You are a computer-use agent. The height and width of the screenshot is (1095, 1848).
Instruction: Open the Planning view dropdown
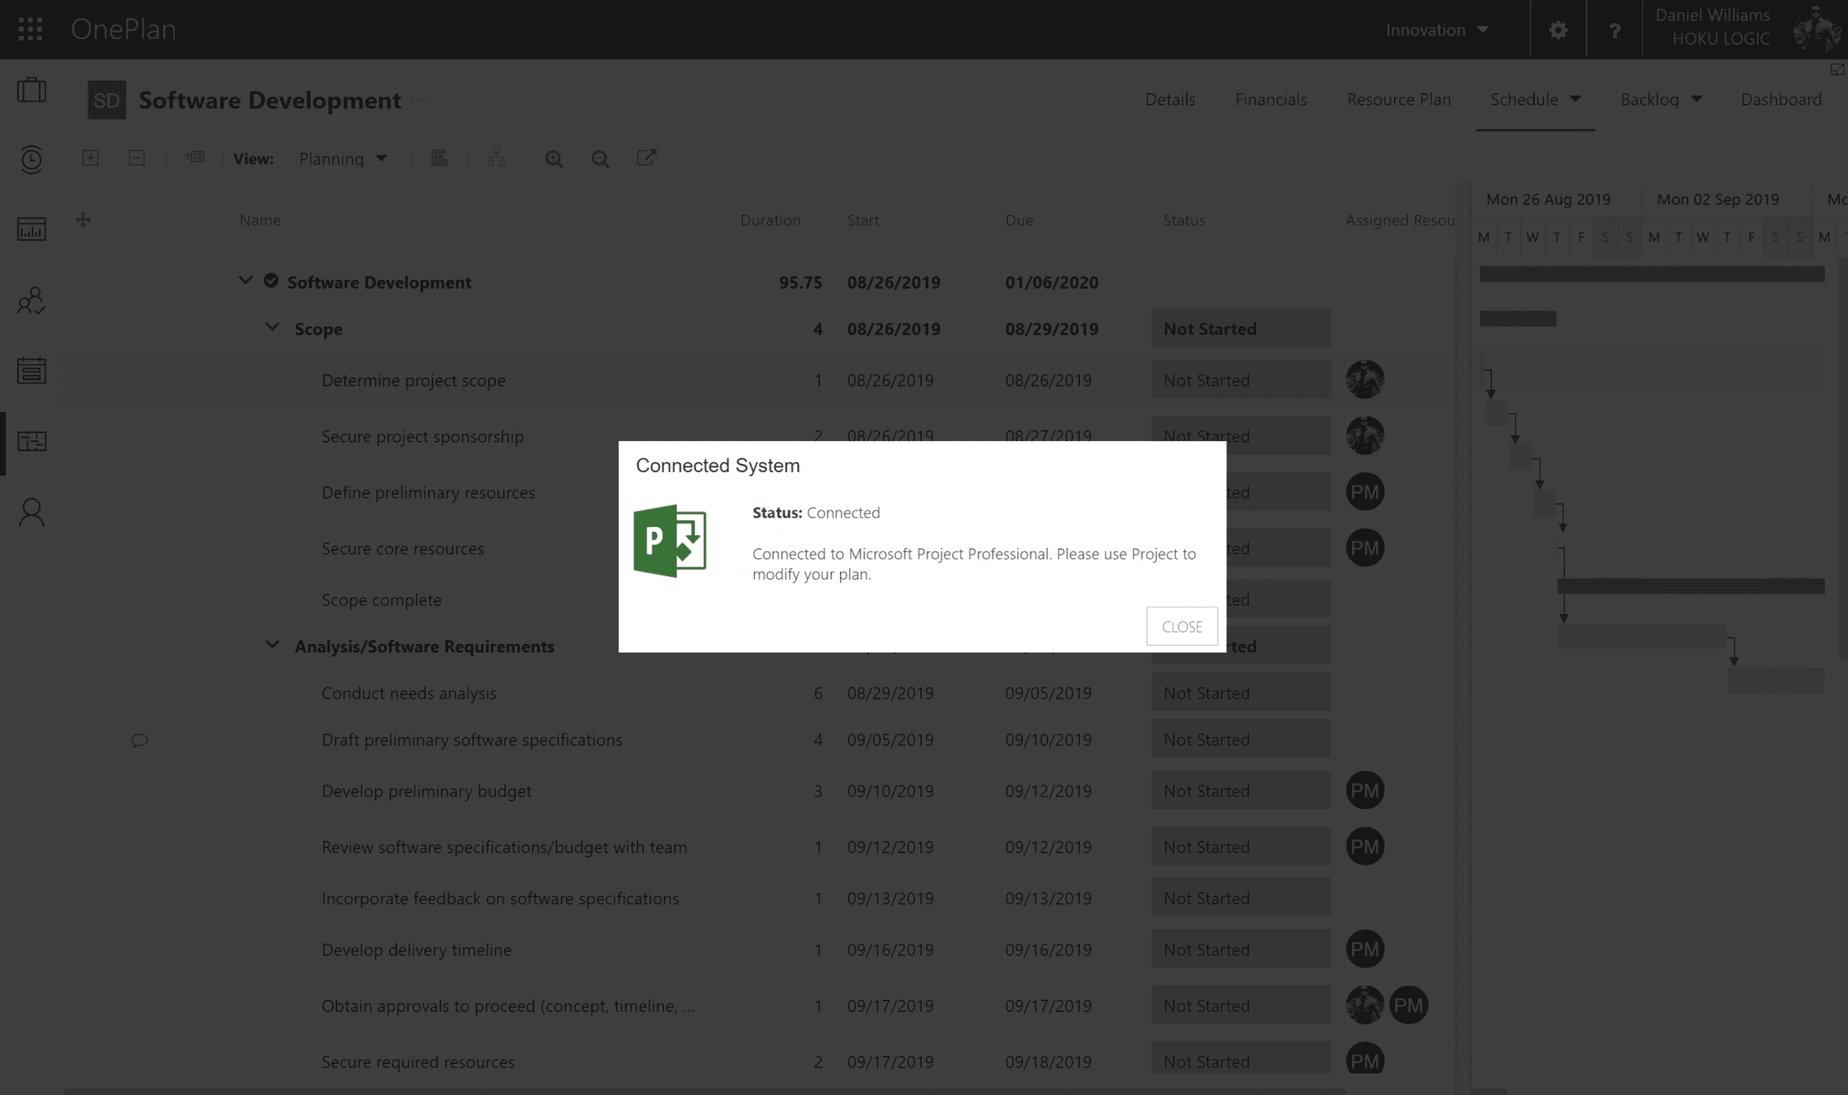click(x=343, y=159)
